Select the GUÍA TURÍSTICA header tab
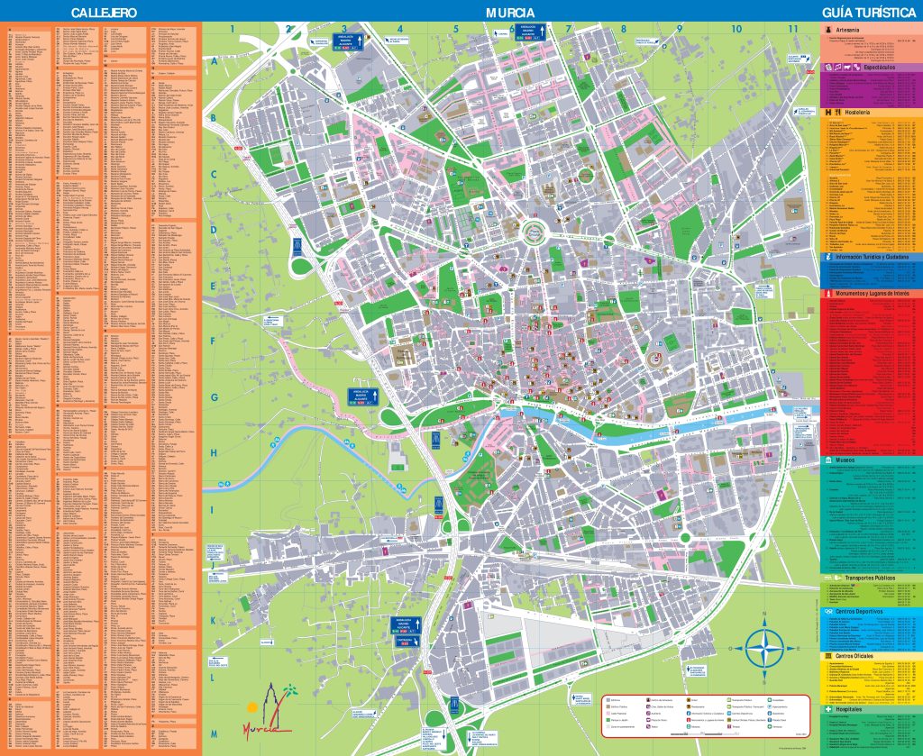Image resolution: width=923 pixels, height=756 pixels. coord(868,11)
